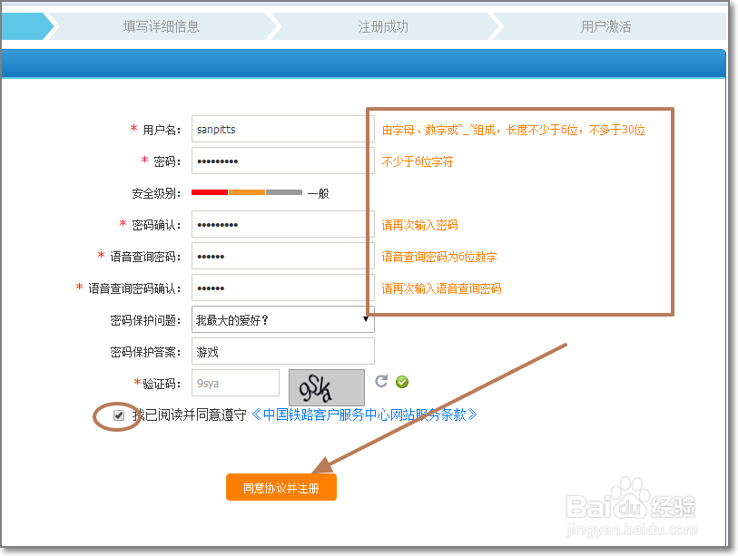Click the username field containing sanpitts

(x=281, y=129)
